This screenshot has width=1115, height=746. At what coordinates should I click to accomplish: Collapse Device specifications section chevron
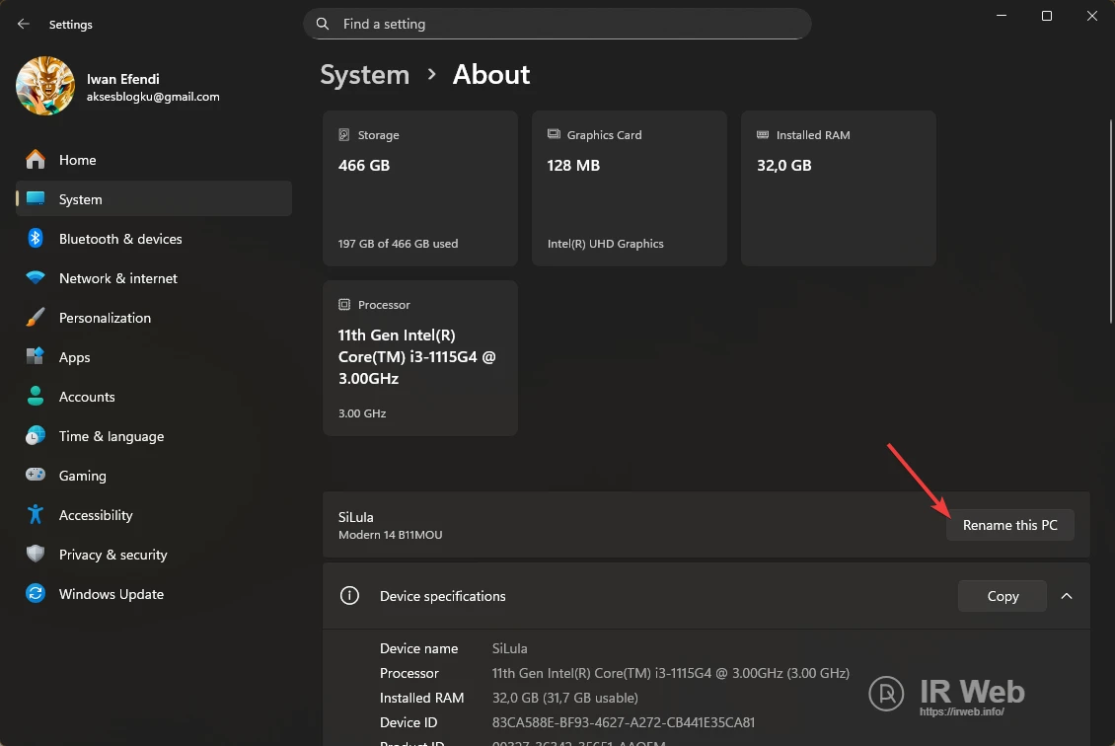coord(1067,596)
